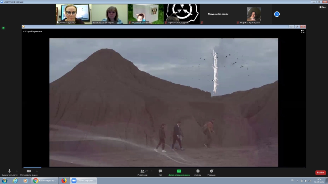Open media player from taskbar

pyautogui.click(x=25, y=181)
